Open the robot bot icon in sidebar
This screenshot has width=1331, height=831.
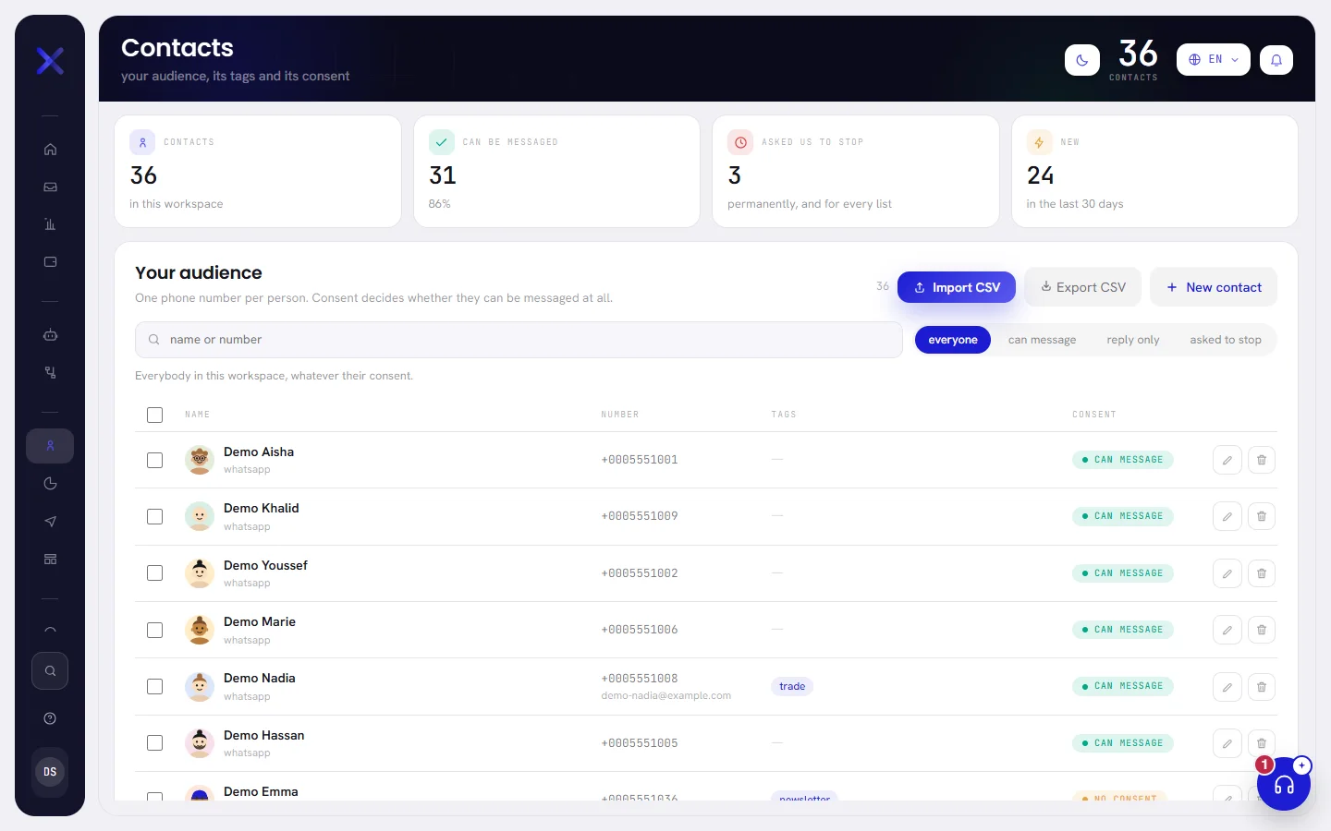pos(50,335)
